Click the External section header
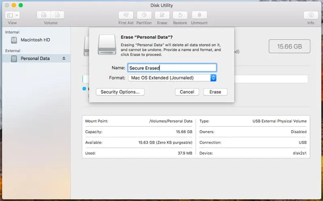The width and height of the screenshot is (323, 201). (x=13, y=51)
